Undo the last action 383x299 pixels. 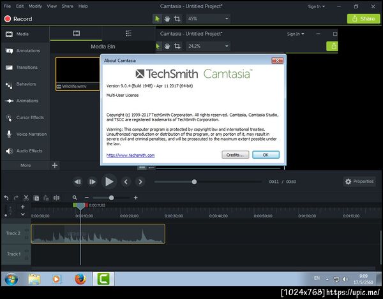click(6, 198)
